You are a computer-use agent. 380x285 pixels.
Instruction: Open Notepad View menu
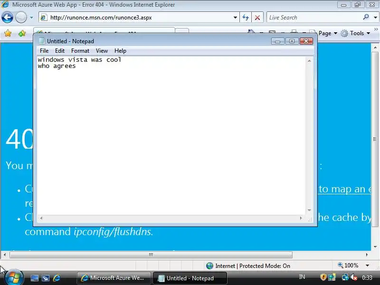tap(102, 51)
